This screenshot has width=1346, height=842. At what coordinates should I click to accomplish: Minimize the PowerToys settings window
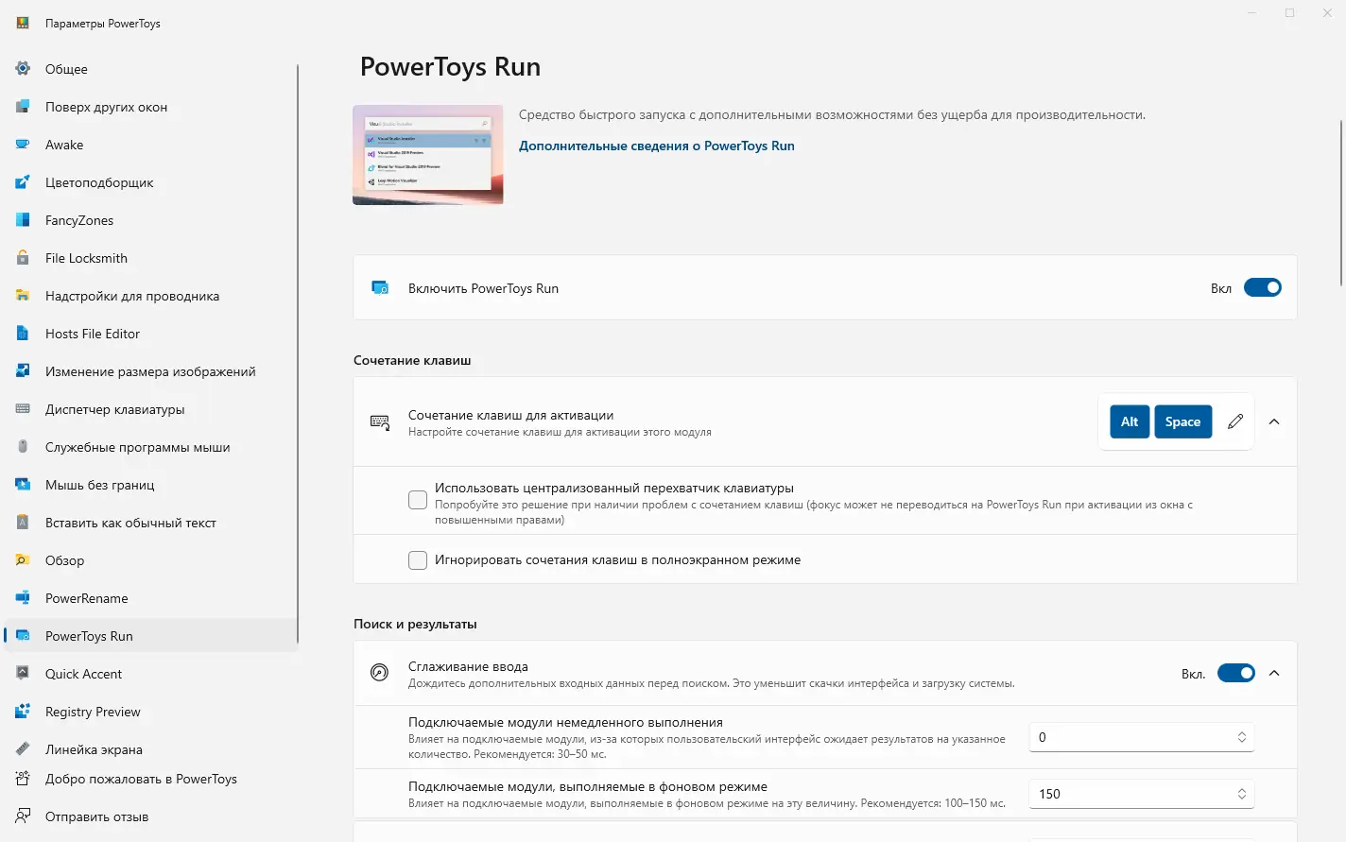tap(1252, 13)
